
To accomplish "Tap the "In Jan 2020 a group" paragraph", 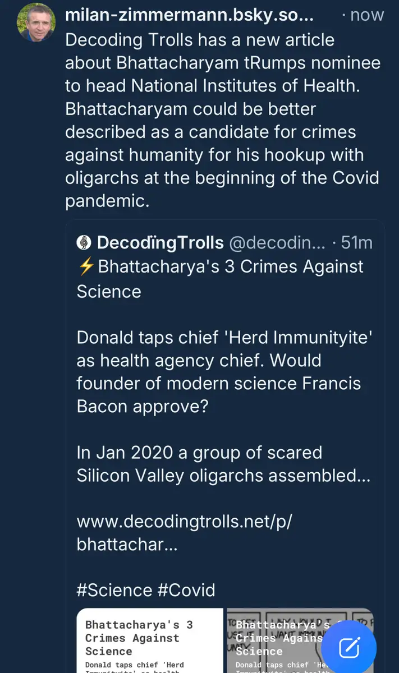I will [x=199, y=463].
